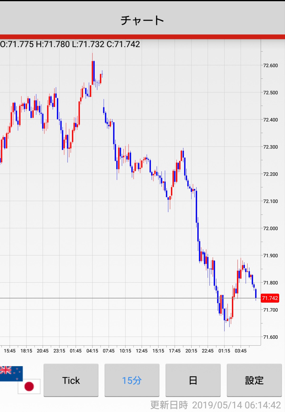Image resolution: width=285 pixels, height=412 pixels.
Task: Switch to the 日 daily timeframe
Action: click(193, 380)
